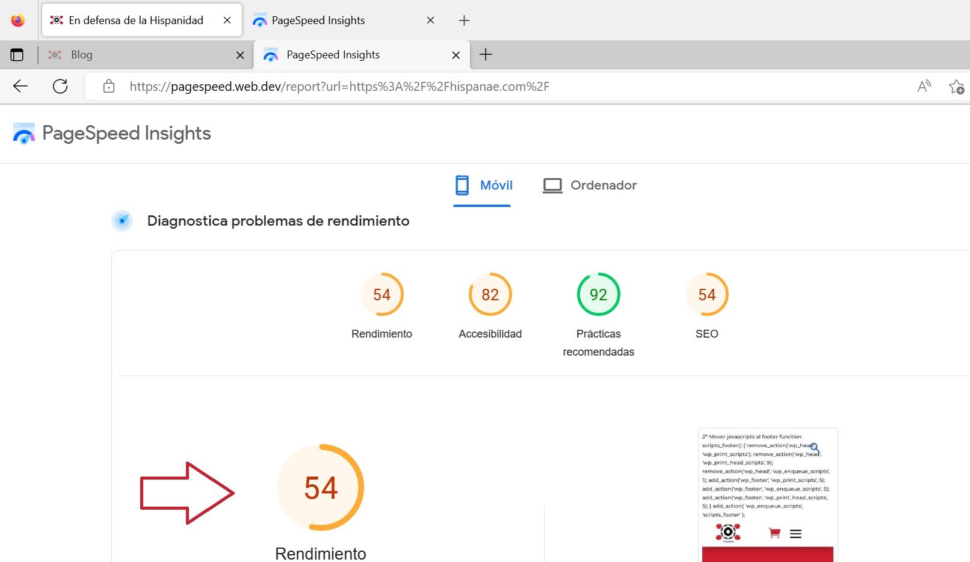Click the 'Diagnostica problemas de rendimiento' heading
The width and height of the screenshot is (970, 562).
278,221
